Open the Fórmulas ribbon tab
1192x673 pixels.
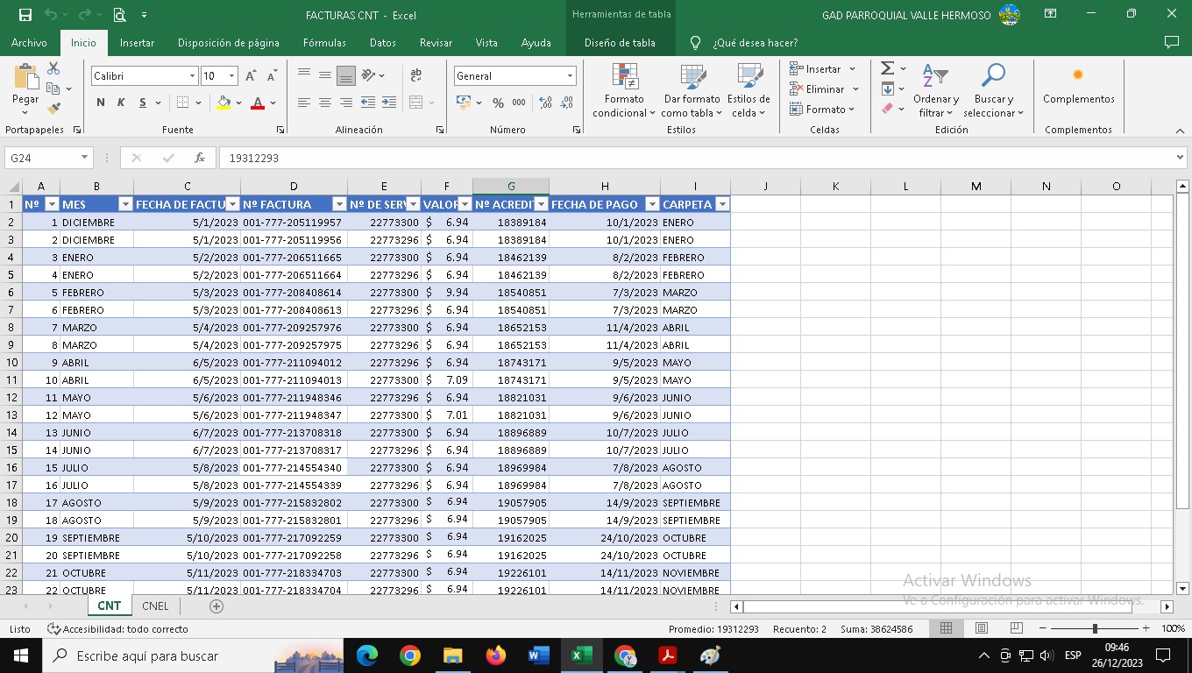(x=324, y=42)
